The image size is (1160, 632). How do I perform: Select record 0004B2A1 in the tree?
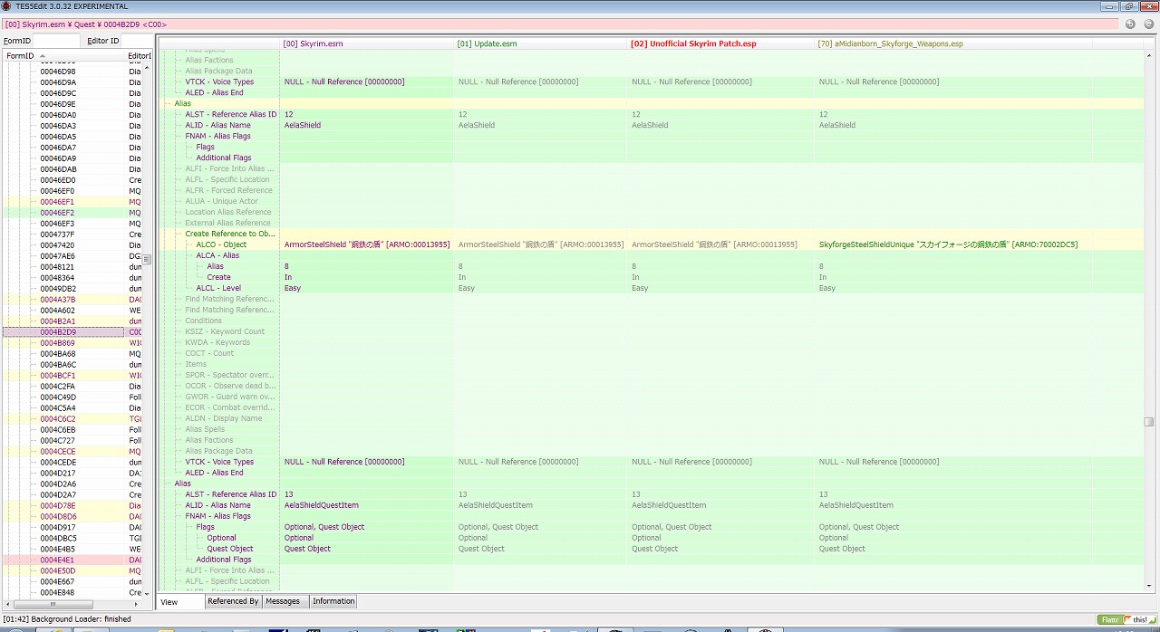click(x=57, y=321)
